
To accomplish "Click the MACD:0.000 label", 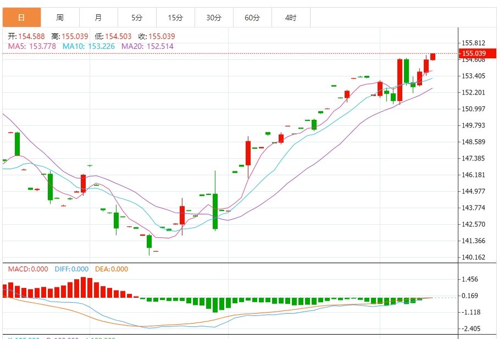I will pyautogui.click(x=28, y=269).
